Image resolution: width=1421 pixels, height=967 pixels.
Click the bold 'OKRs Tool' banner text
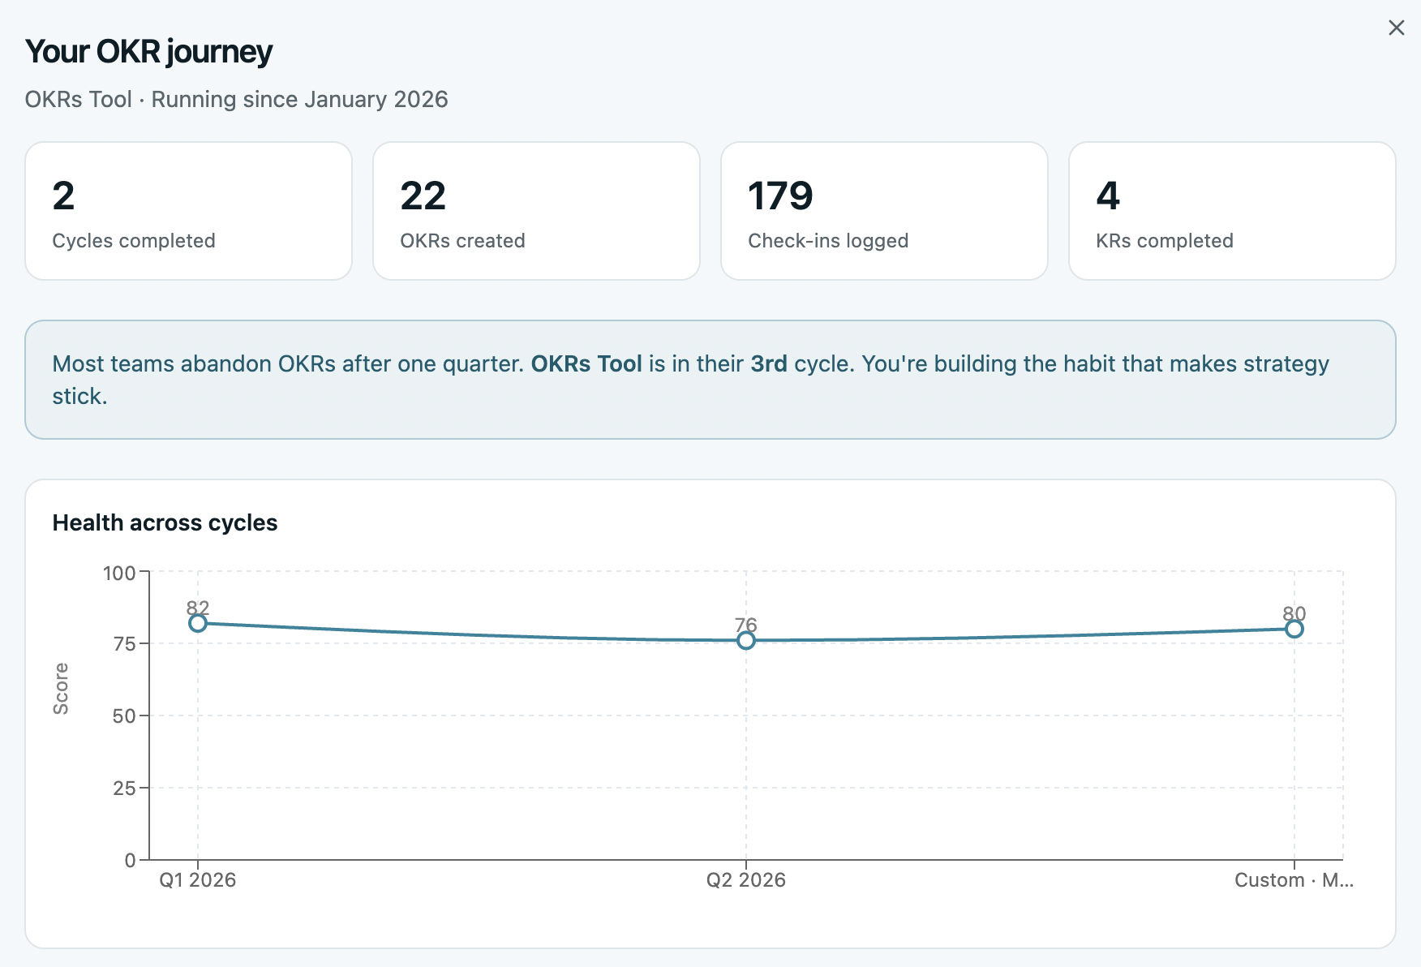point(586,363)
